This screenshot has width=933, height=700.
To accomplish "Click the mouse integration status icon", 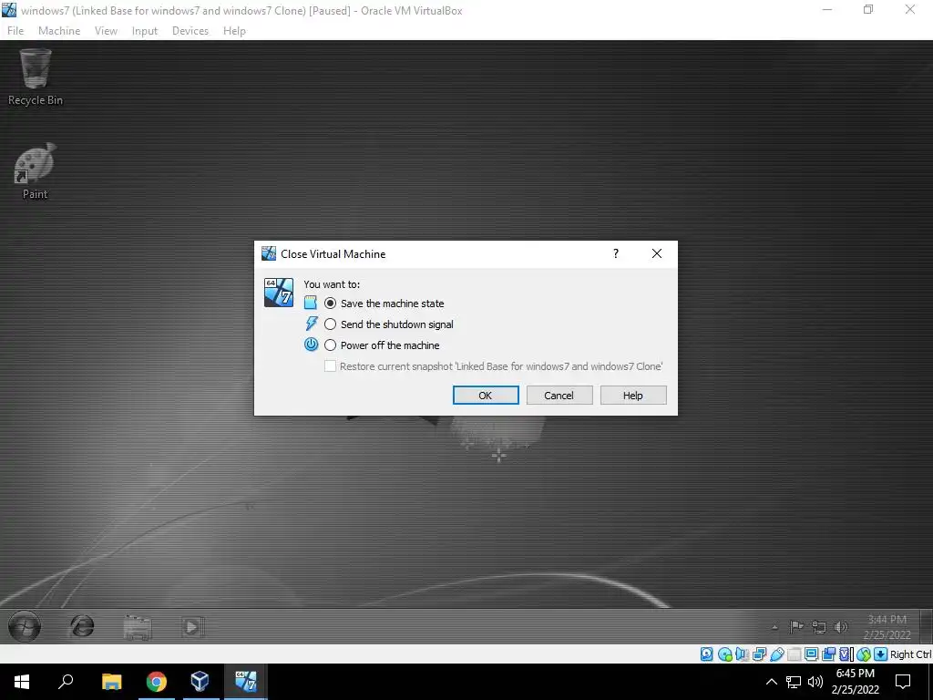I will point(864,654).
